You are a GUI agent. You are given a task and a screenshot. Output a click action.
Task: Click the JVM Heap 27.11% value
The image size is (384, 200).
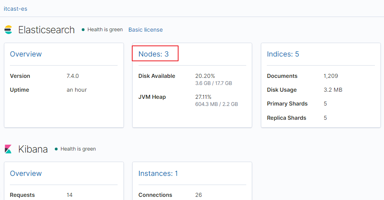coord(203,97)
